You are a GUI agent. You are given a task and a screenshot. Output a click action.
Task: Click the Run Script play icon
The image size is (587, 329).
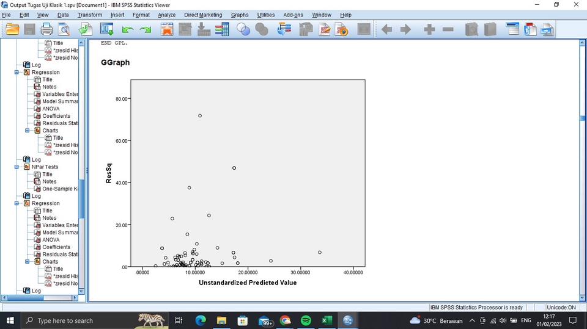tap(342, 29)
